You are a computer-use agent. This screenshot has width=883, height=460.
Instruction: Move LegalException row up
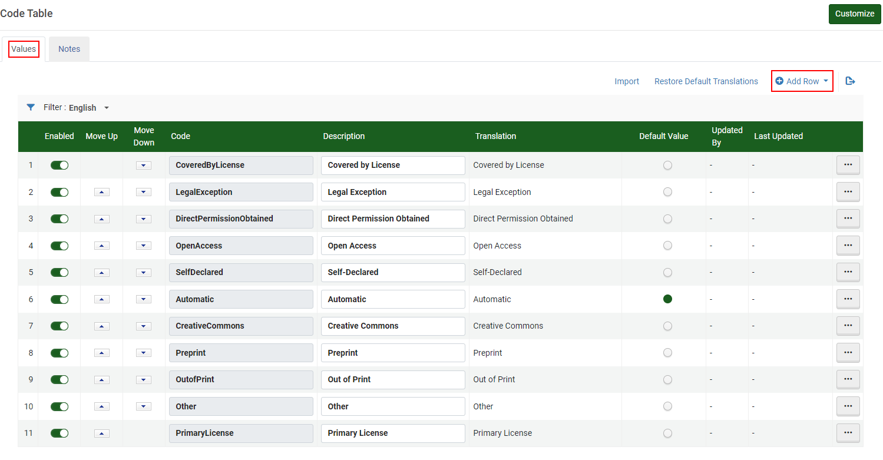click(102, 192)
